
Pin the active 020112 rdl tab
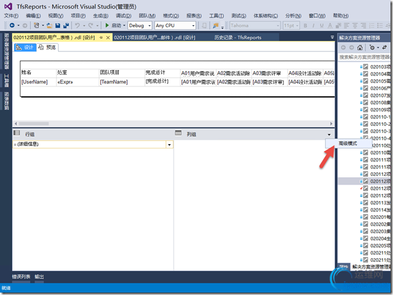click(101, 37)
